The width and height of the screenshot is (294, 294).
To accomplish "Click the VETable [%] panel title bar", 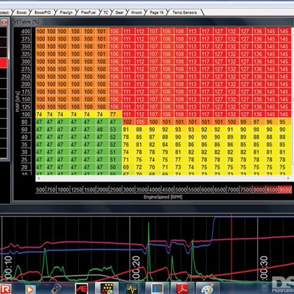I will pos(152,21).
